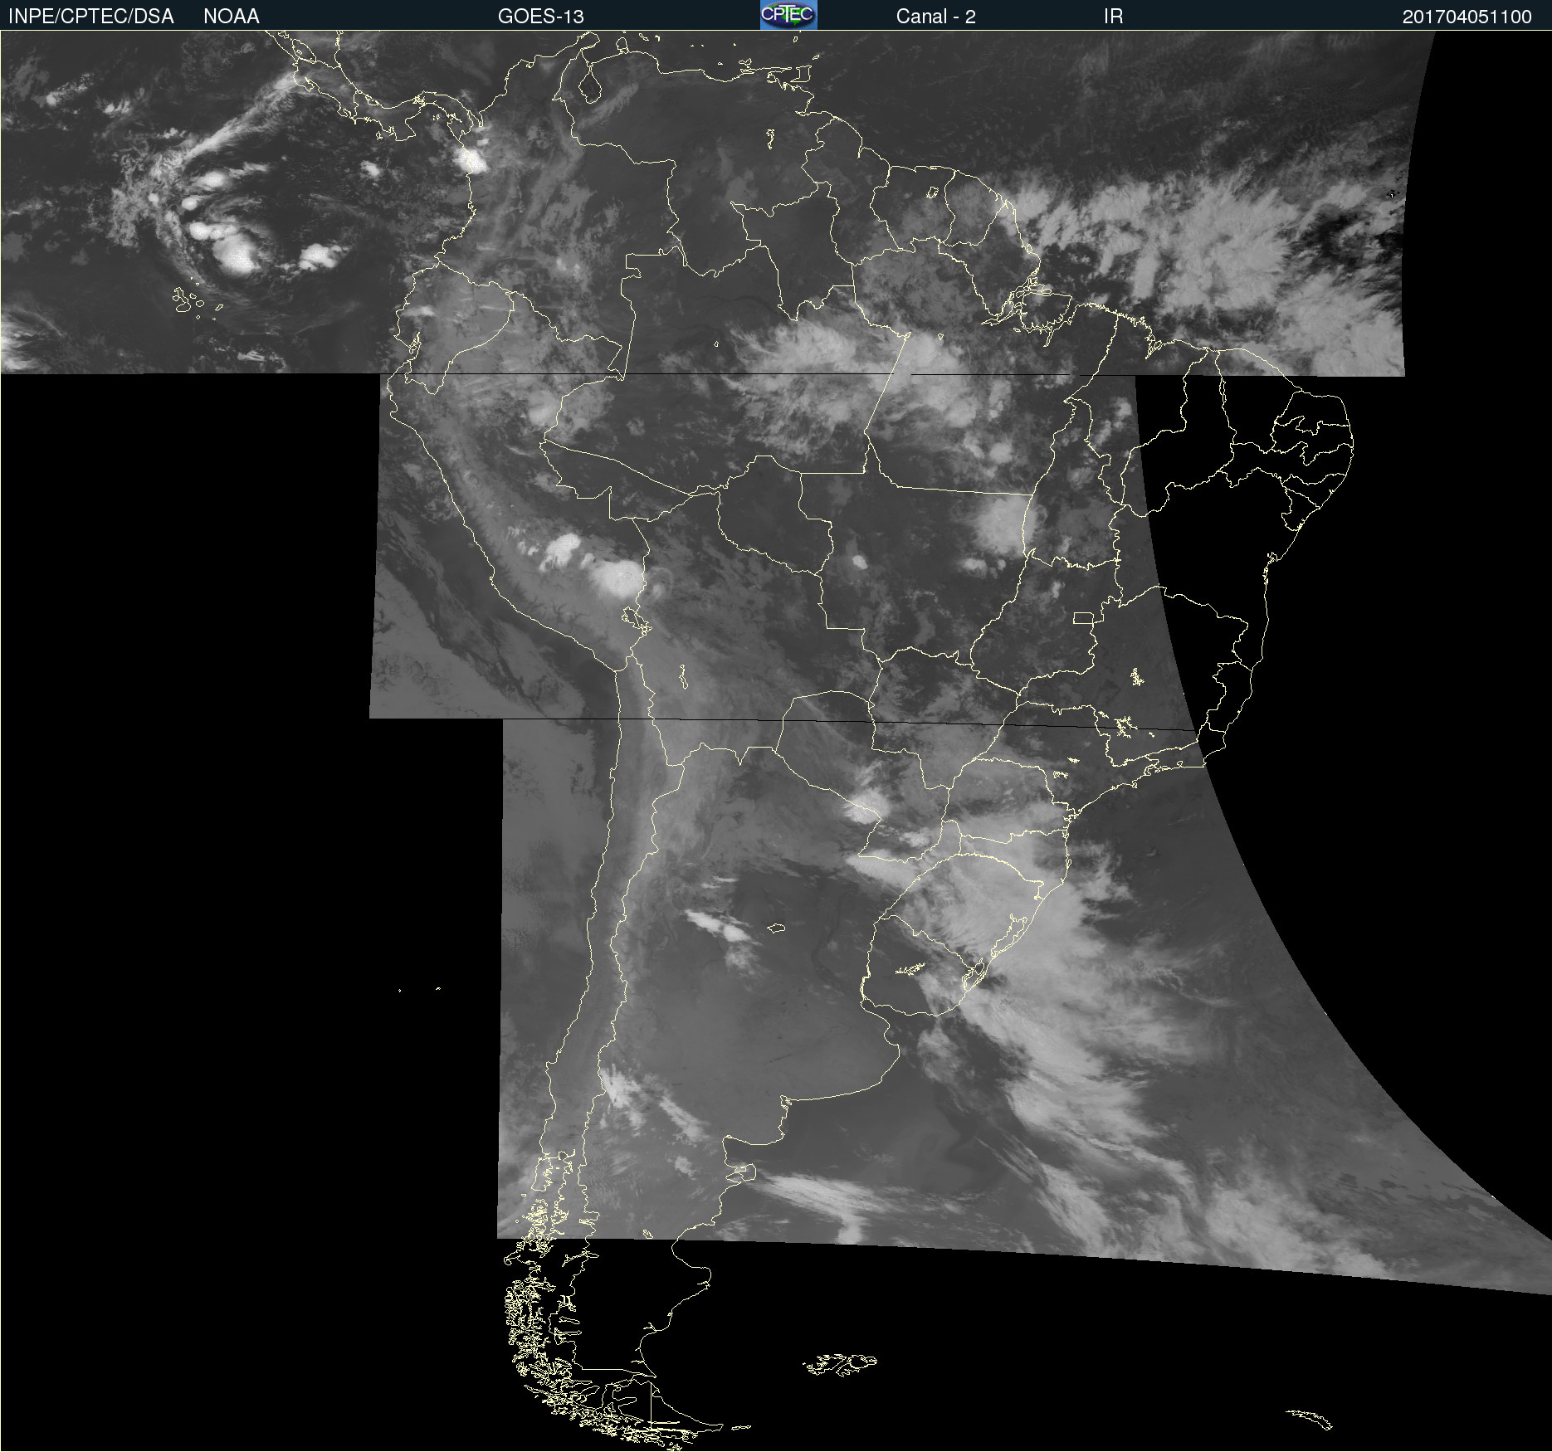Click the CPTEC logo in the header

click(788, 15)
